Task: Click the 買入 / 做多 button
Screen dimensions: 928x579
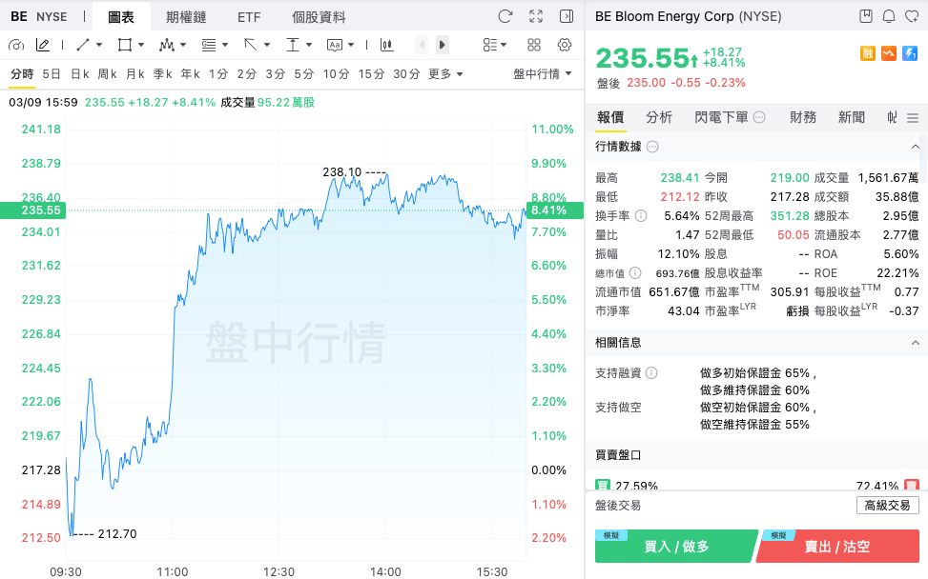Action: [676, 547]
